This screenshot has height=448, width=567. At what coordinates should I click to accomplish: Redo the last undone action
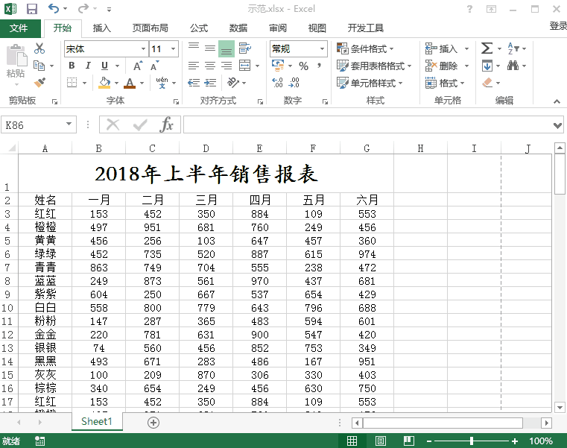[83, 9]
